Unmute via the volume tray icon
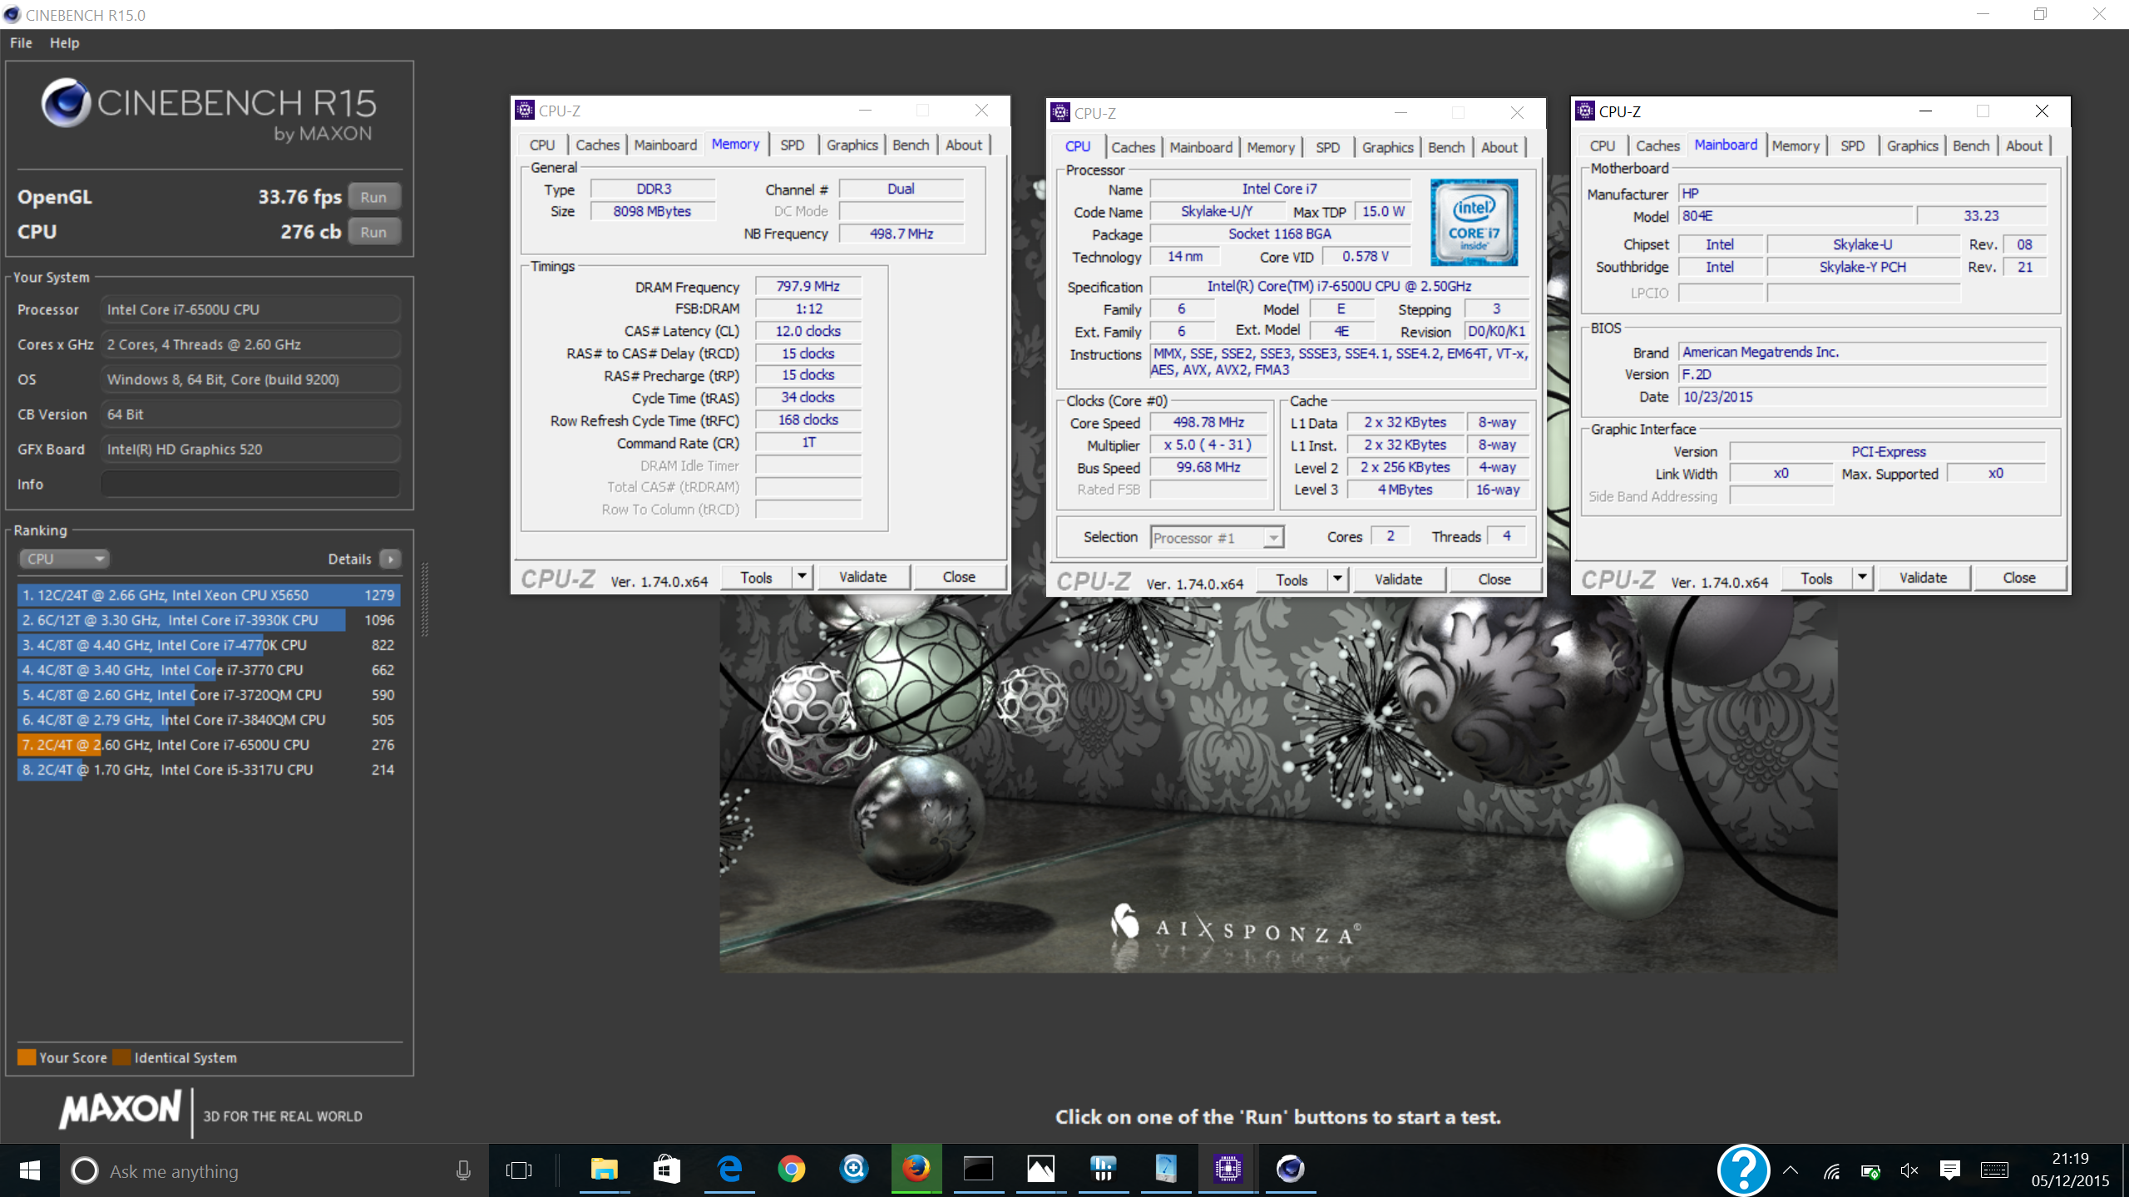This screenshot has height=1197, width=2129. tap(1909, 1171)
